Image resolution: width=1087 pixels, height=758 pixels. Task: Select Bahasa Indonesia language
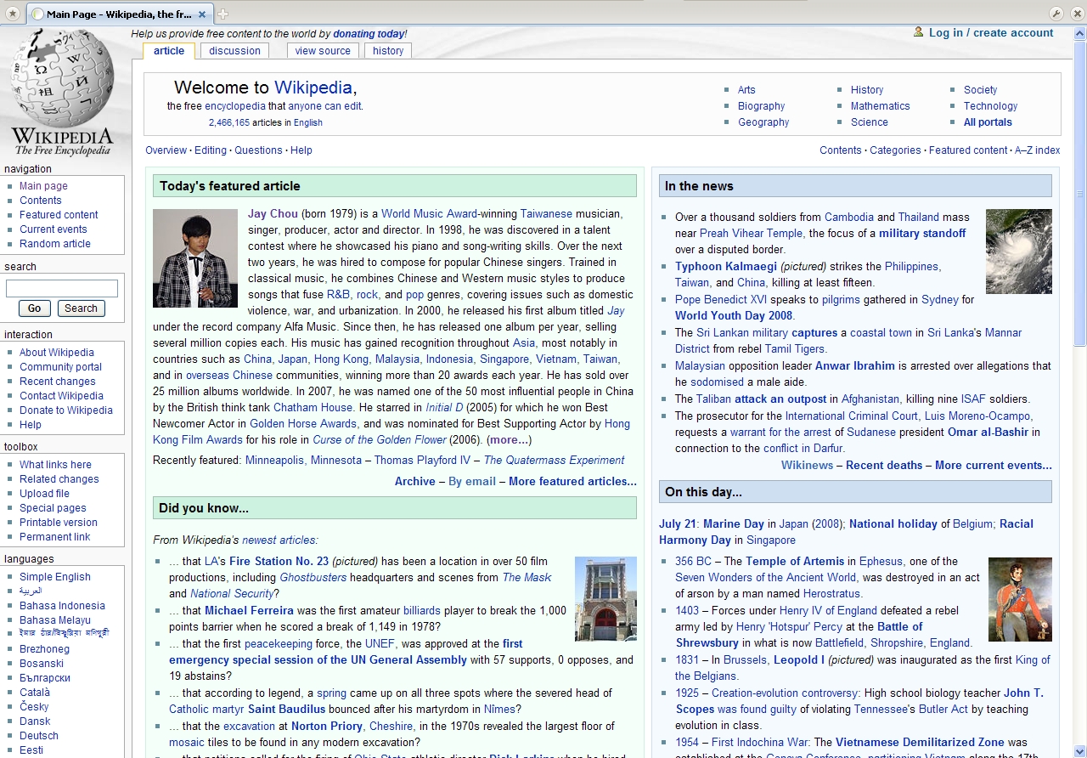pyautogui.click(x=62, y=606)
